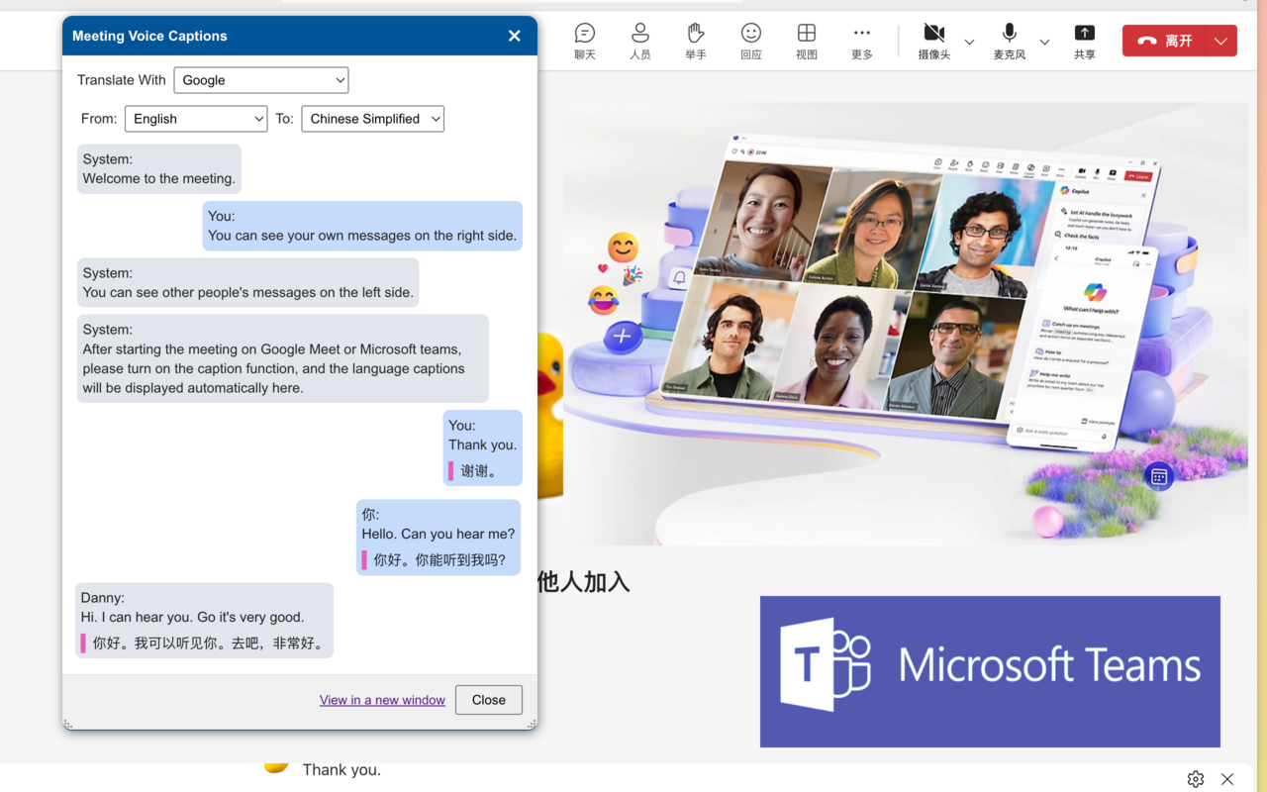Click the 'Thank you.' message bubble by You
This screenshot has width=1267, height=792.
click(x=482, y=448)
